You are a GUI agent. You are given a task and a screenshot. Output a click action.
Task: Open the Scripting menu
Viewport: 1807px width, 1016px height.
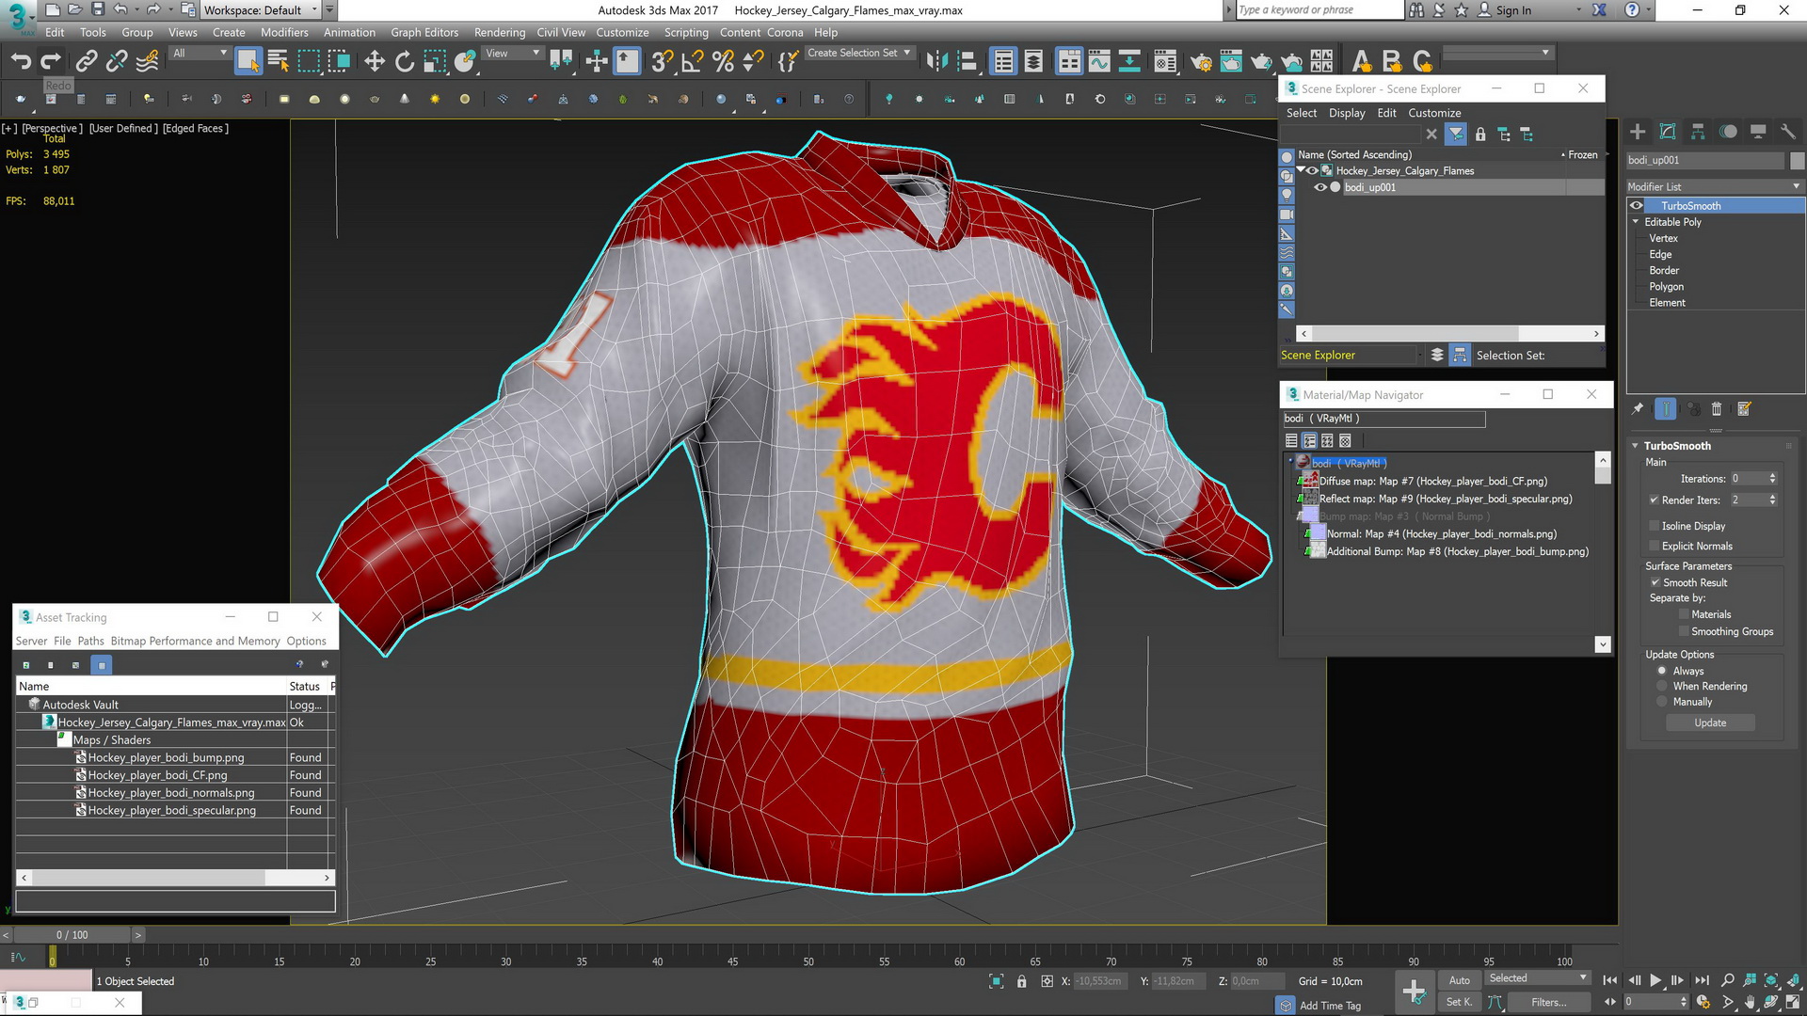tap(686, 32)
